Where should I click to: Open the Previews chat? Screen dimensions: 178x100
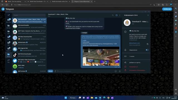pos(29,72)
